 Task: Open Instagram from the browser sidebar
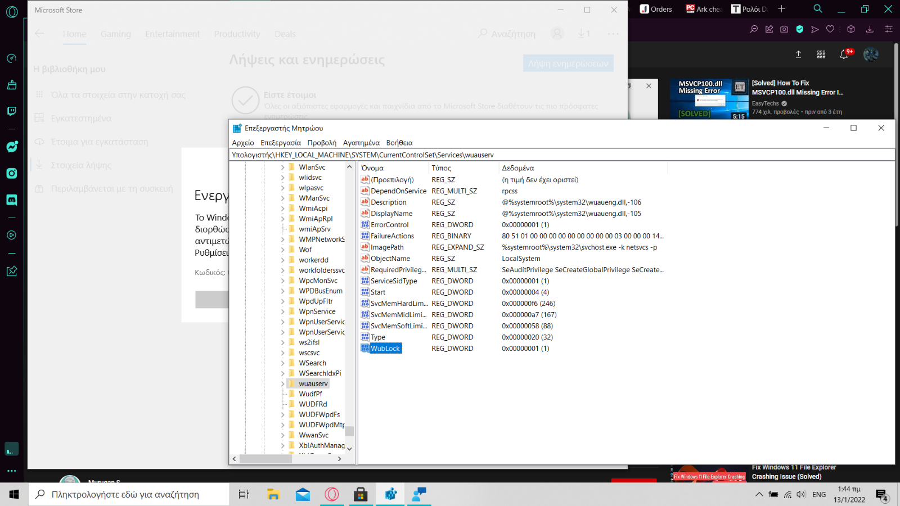12,173
